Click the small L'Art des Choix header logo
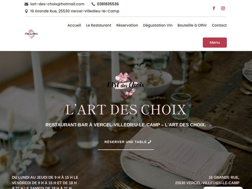Screen dimensions: 252x189 [31, 34]
